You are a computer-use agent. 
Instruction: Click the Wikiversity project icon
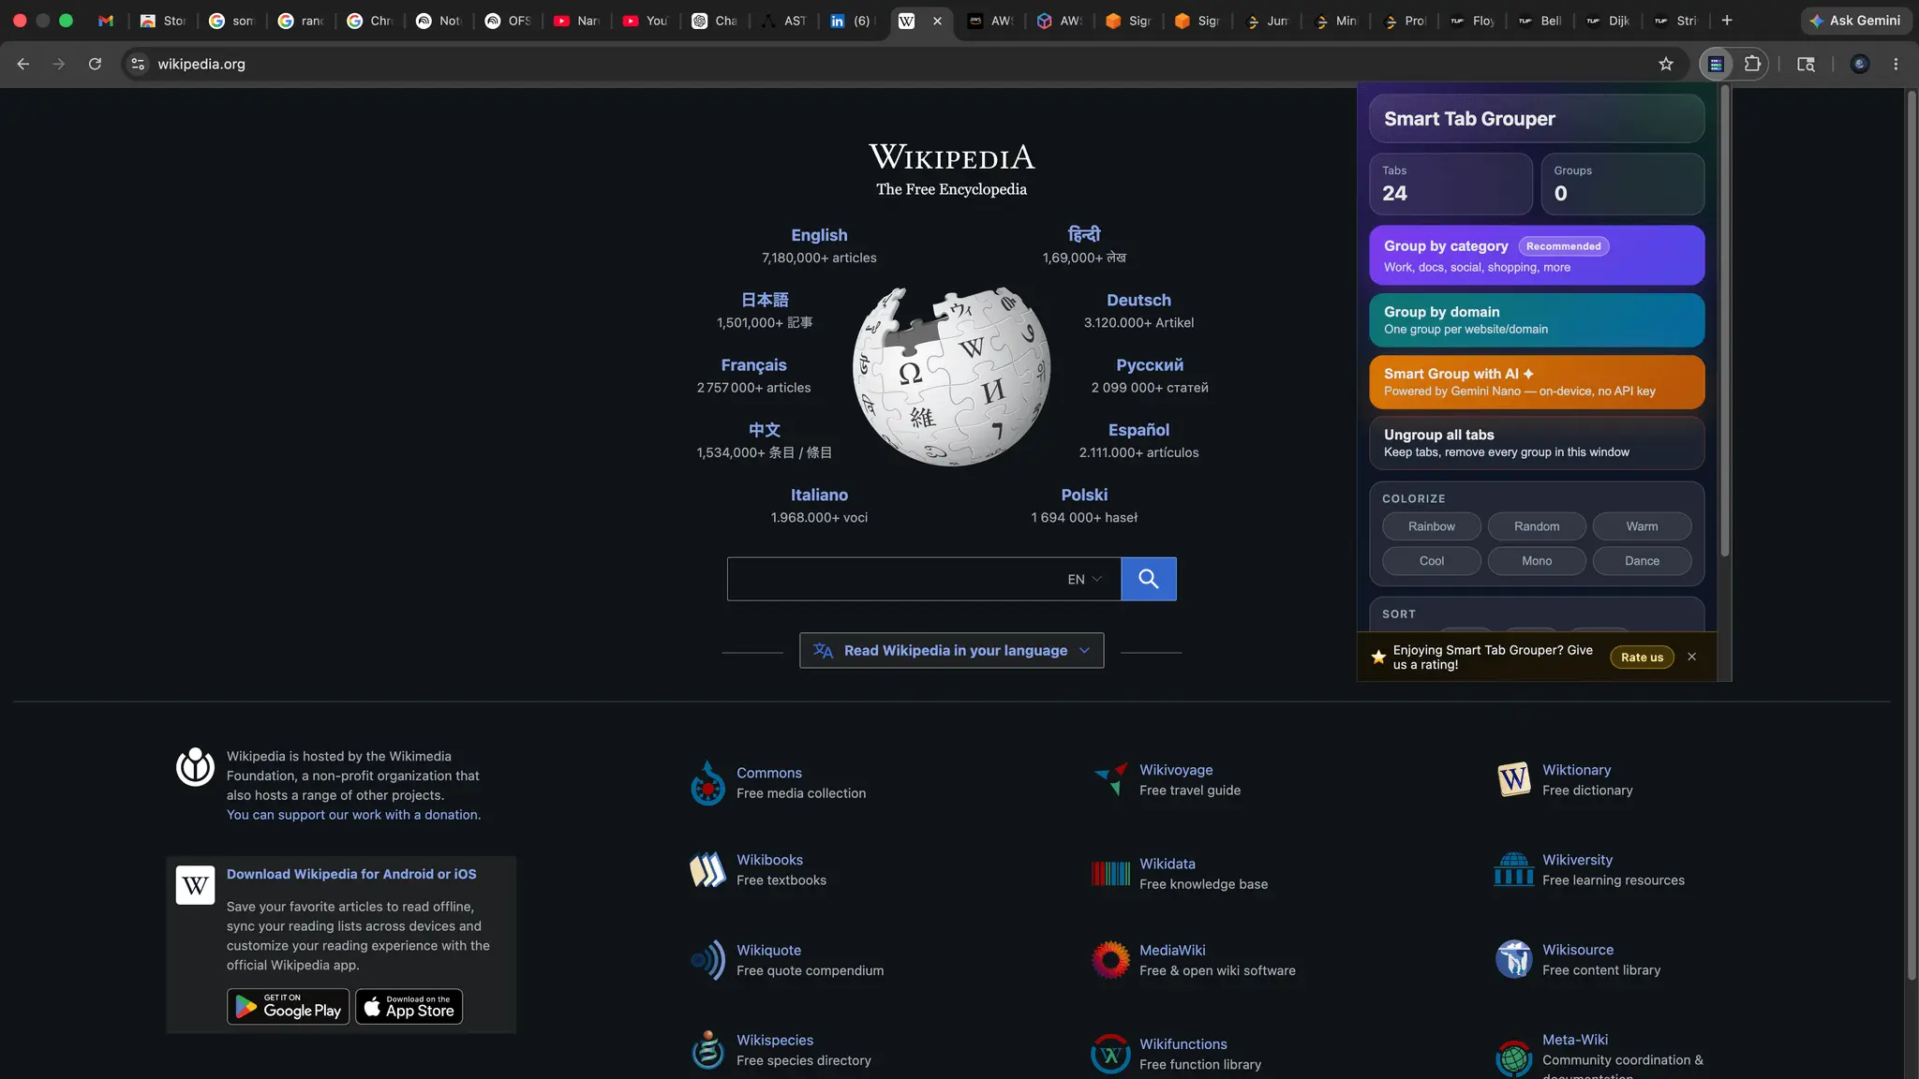[1513, 869]
